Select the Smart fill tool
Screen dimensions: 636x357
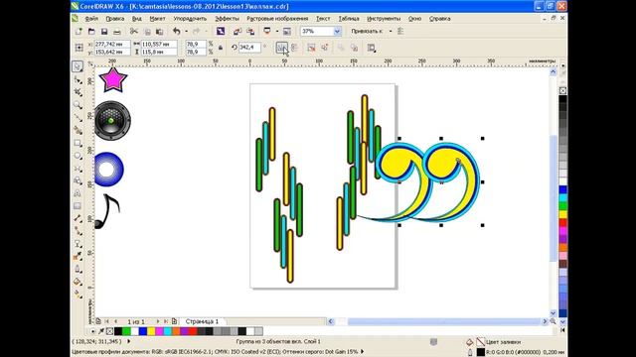click(78, 130)
